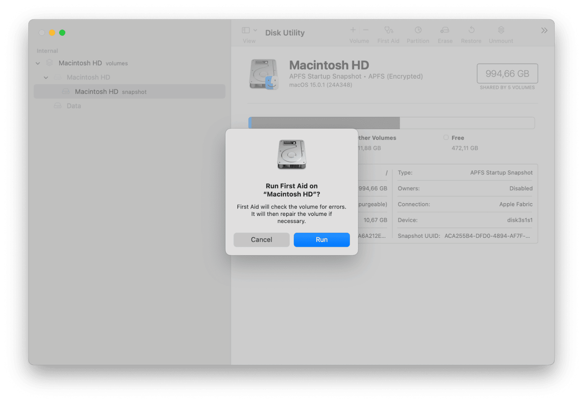The image size is (583, 403).
Task: Minimize the Disk Utility window
Action: pos(52,33)
